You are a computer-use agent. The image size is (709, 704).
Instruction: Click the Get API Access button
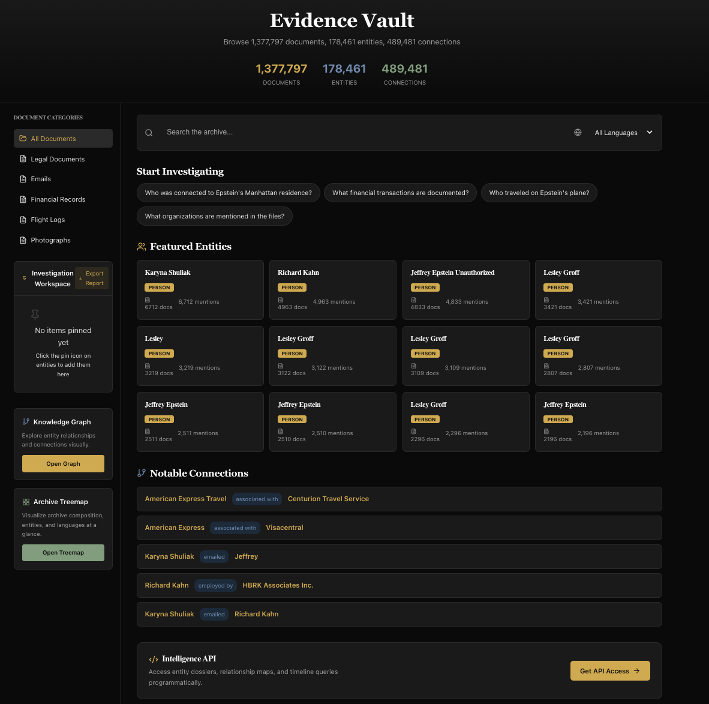610,670
